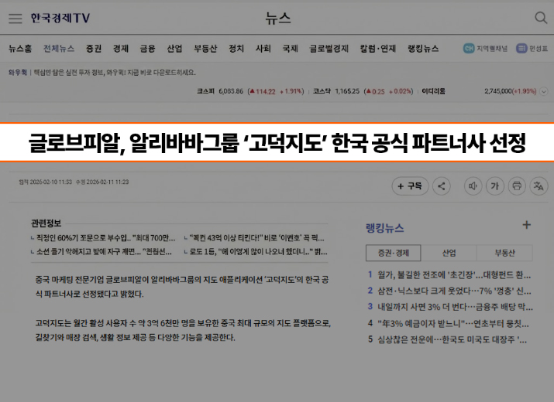This screenshot has height=402, width=554.
Task: Click the 수정 2026-02-11 timestamp
Action: point(102,182)
